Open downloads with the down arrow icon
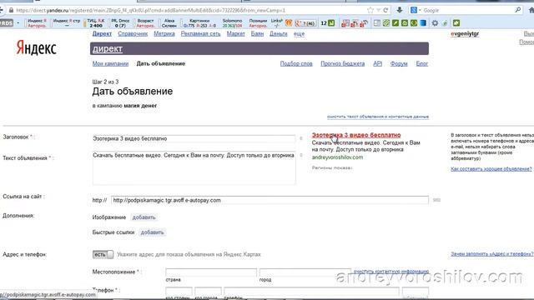Screen dimensions: 534x300 (x=400, y=10)
